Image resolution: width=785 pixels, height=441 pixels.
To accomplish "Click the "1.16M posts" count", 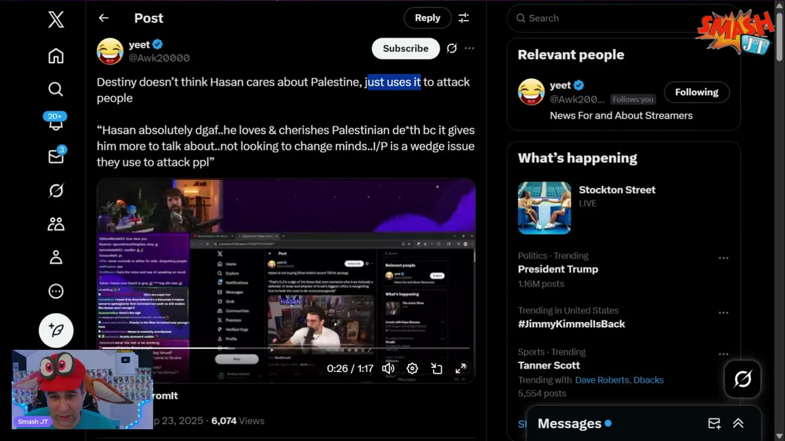I will tap(541, 284).
